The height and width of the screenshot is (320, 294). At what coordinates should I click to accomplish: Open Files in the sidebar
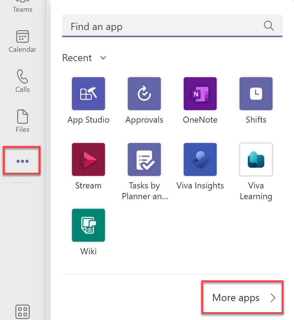pyautogui.click(x=23, y=121)
